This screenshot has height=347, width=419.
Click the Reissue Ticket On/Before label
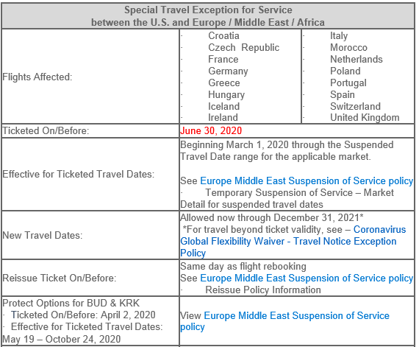(x=60, y=278)
